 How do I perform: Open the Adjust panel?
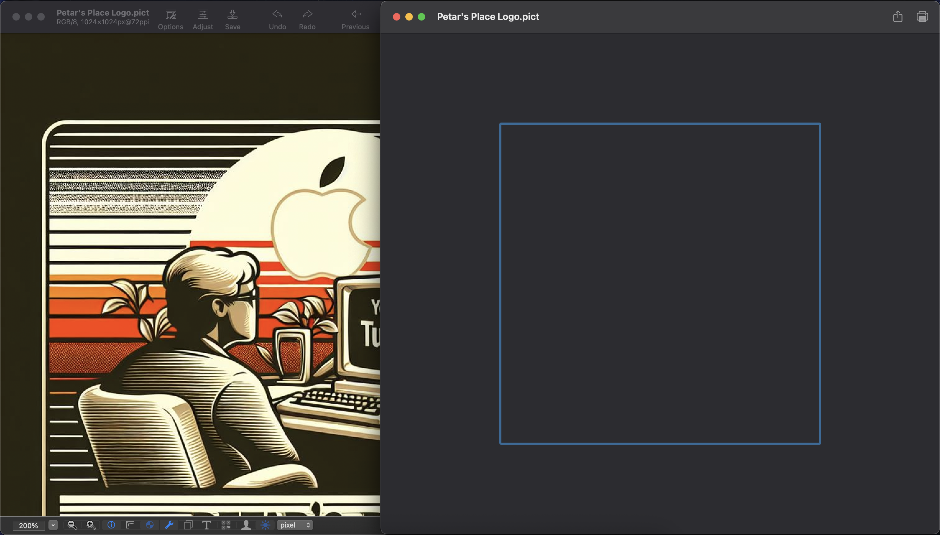coord(203,20)
